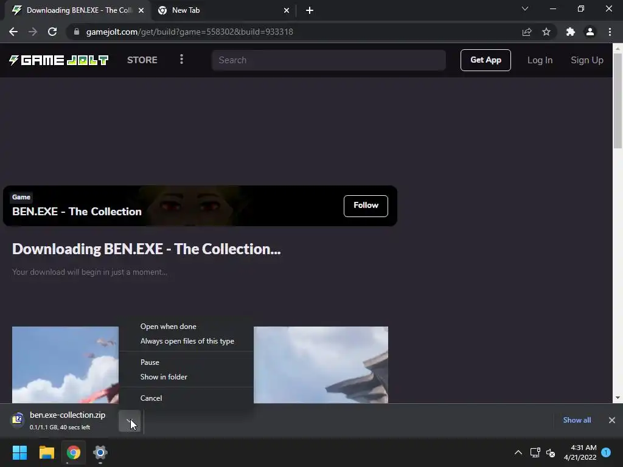Open Game Jolt more options dots
The width and height of the screenshot is (623, 467).
(x=181, y=59)
